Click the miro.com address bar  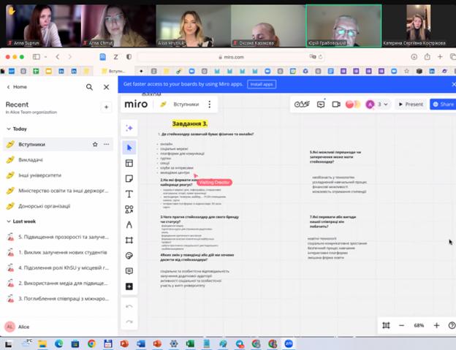231,57
